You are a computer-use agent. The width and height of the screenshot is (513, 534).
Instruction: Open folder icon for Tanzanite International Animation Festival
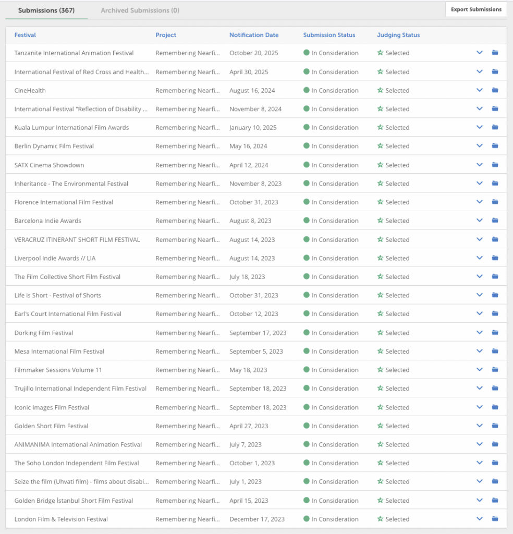(495, 53)
